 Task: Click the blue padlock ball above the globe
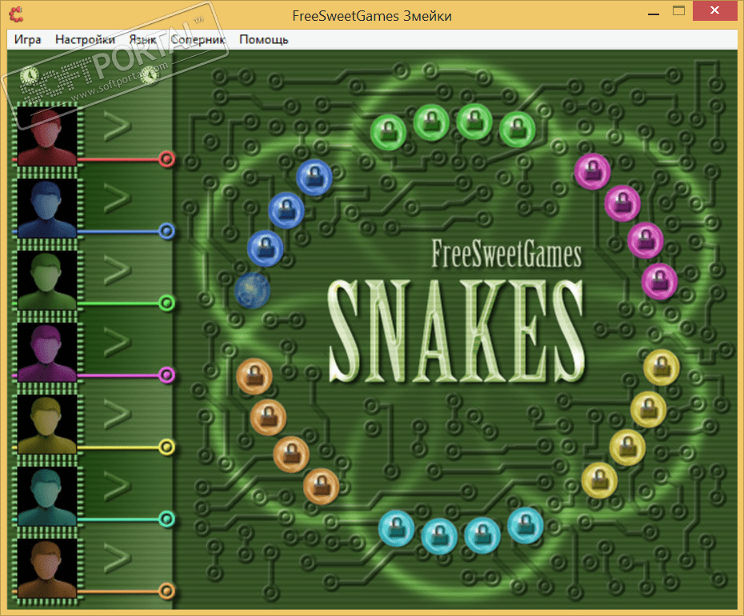click(266, 248)
